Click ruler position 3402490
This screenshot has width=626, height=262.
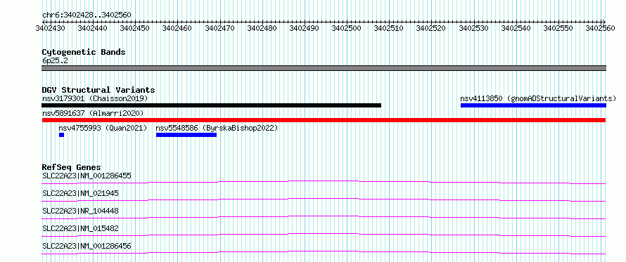305,28
